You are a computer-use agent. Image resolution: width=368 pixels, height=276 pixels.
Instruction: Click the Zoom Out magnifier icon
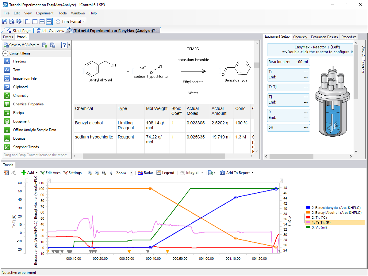click(97, 173)
